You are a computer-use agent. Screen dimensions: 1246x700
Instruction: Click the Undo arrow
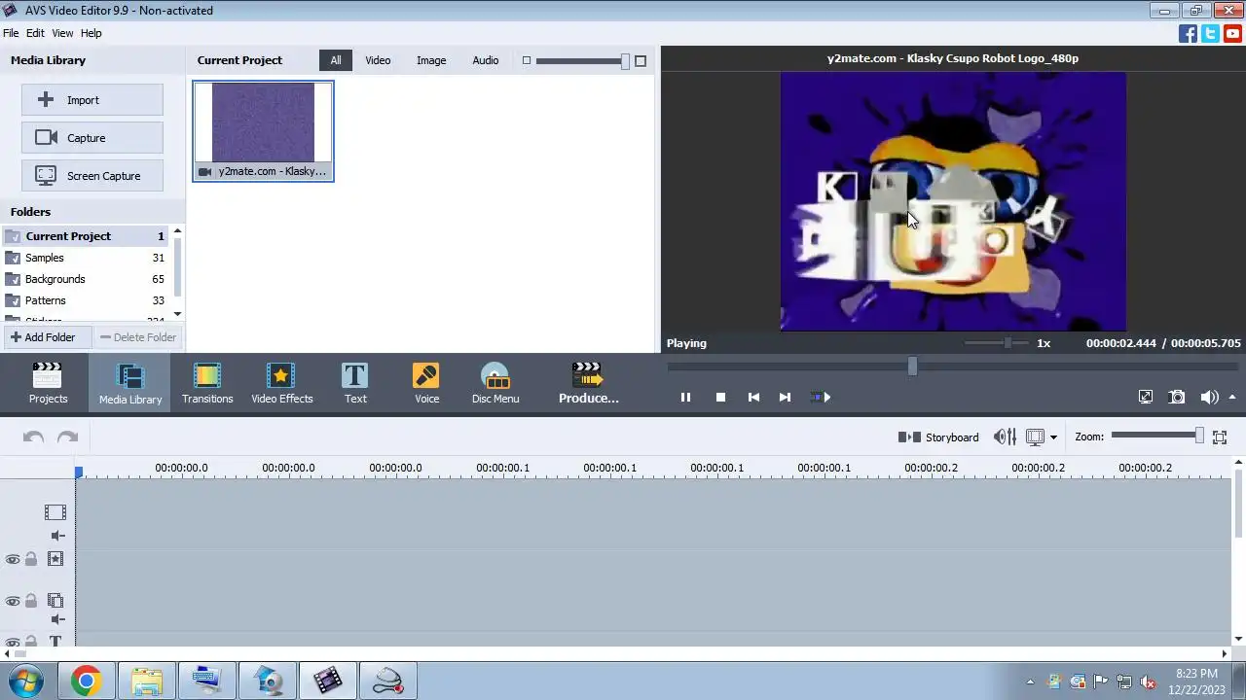(34, 437)
